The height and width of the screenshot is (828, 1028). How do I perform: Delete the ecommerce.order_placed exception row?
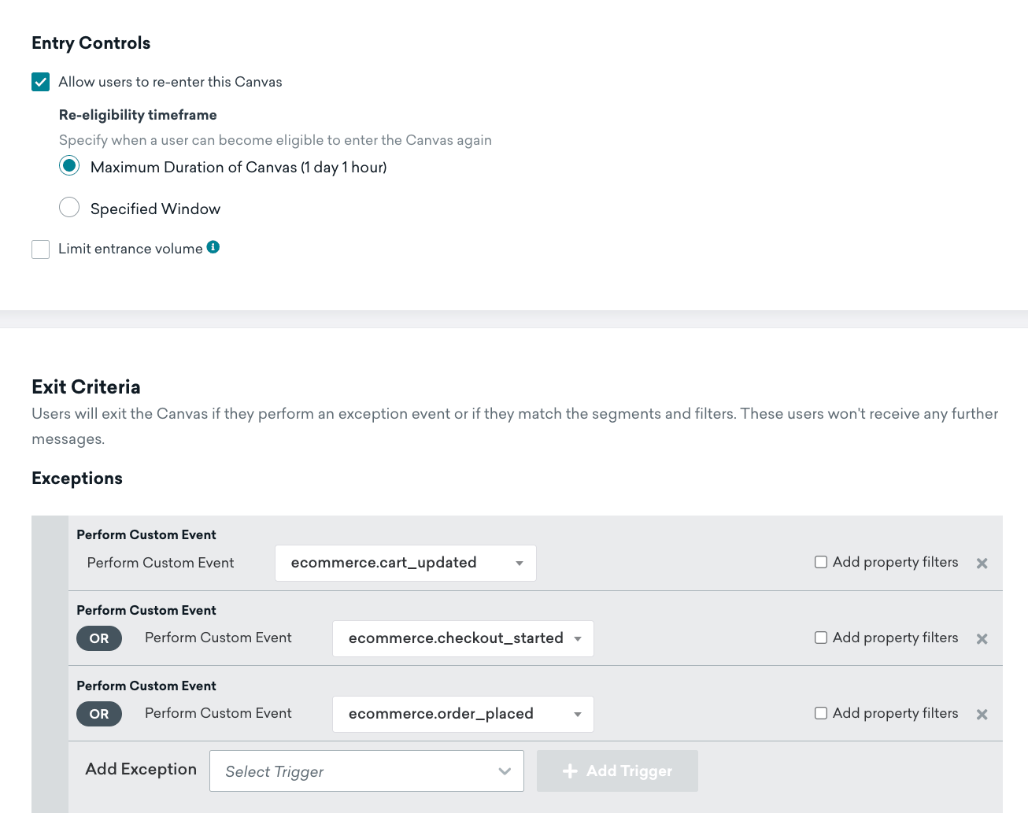(982, 715)
